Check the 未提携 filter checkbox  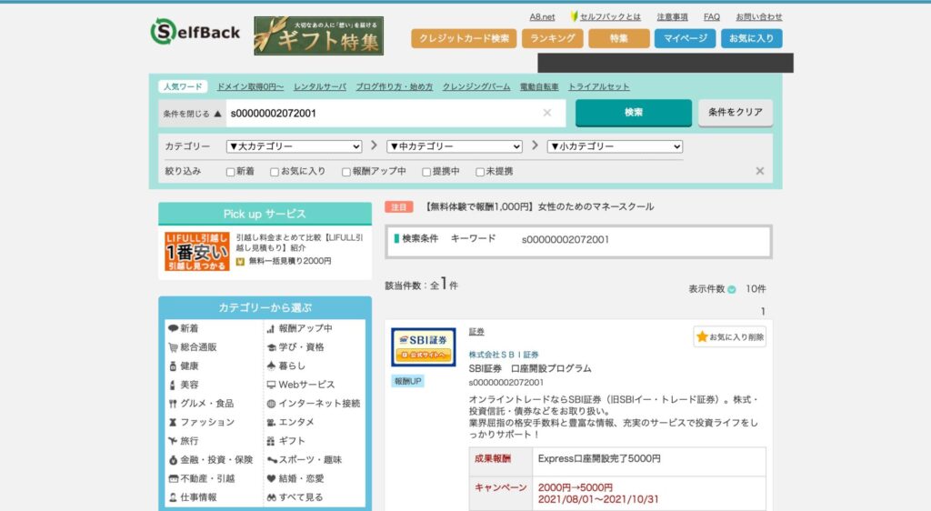coord(480,172)
